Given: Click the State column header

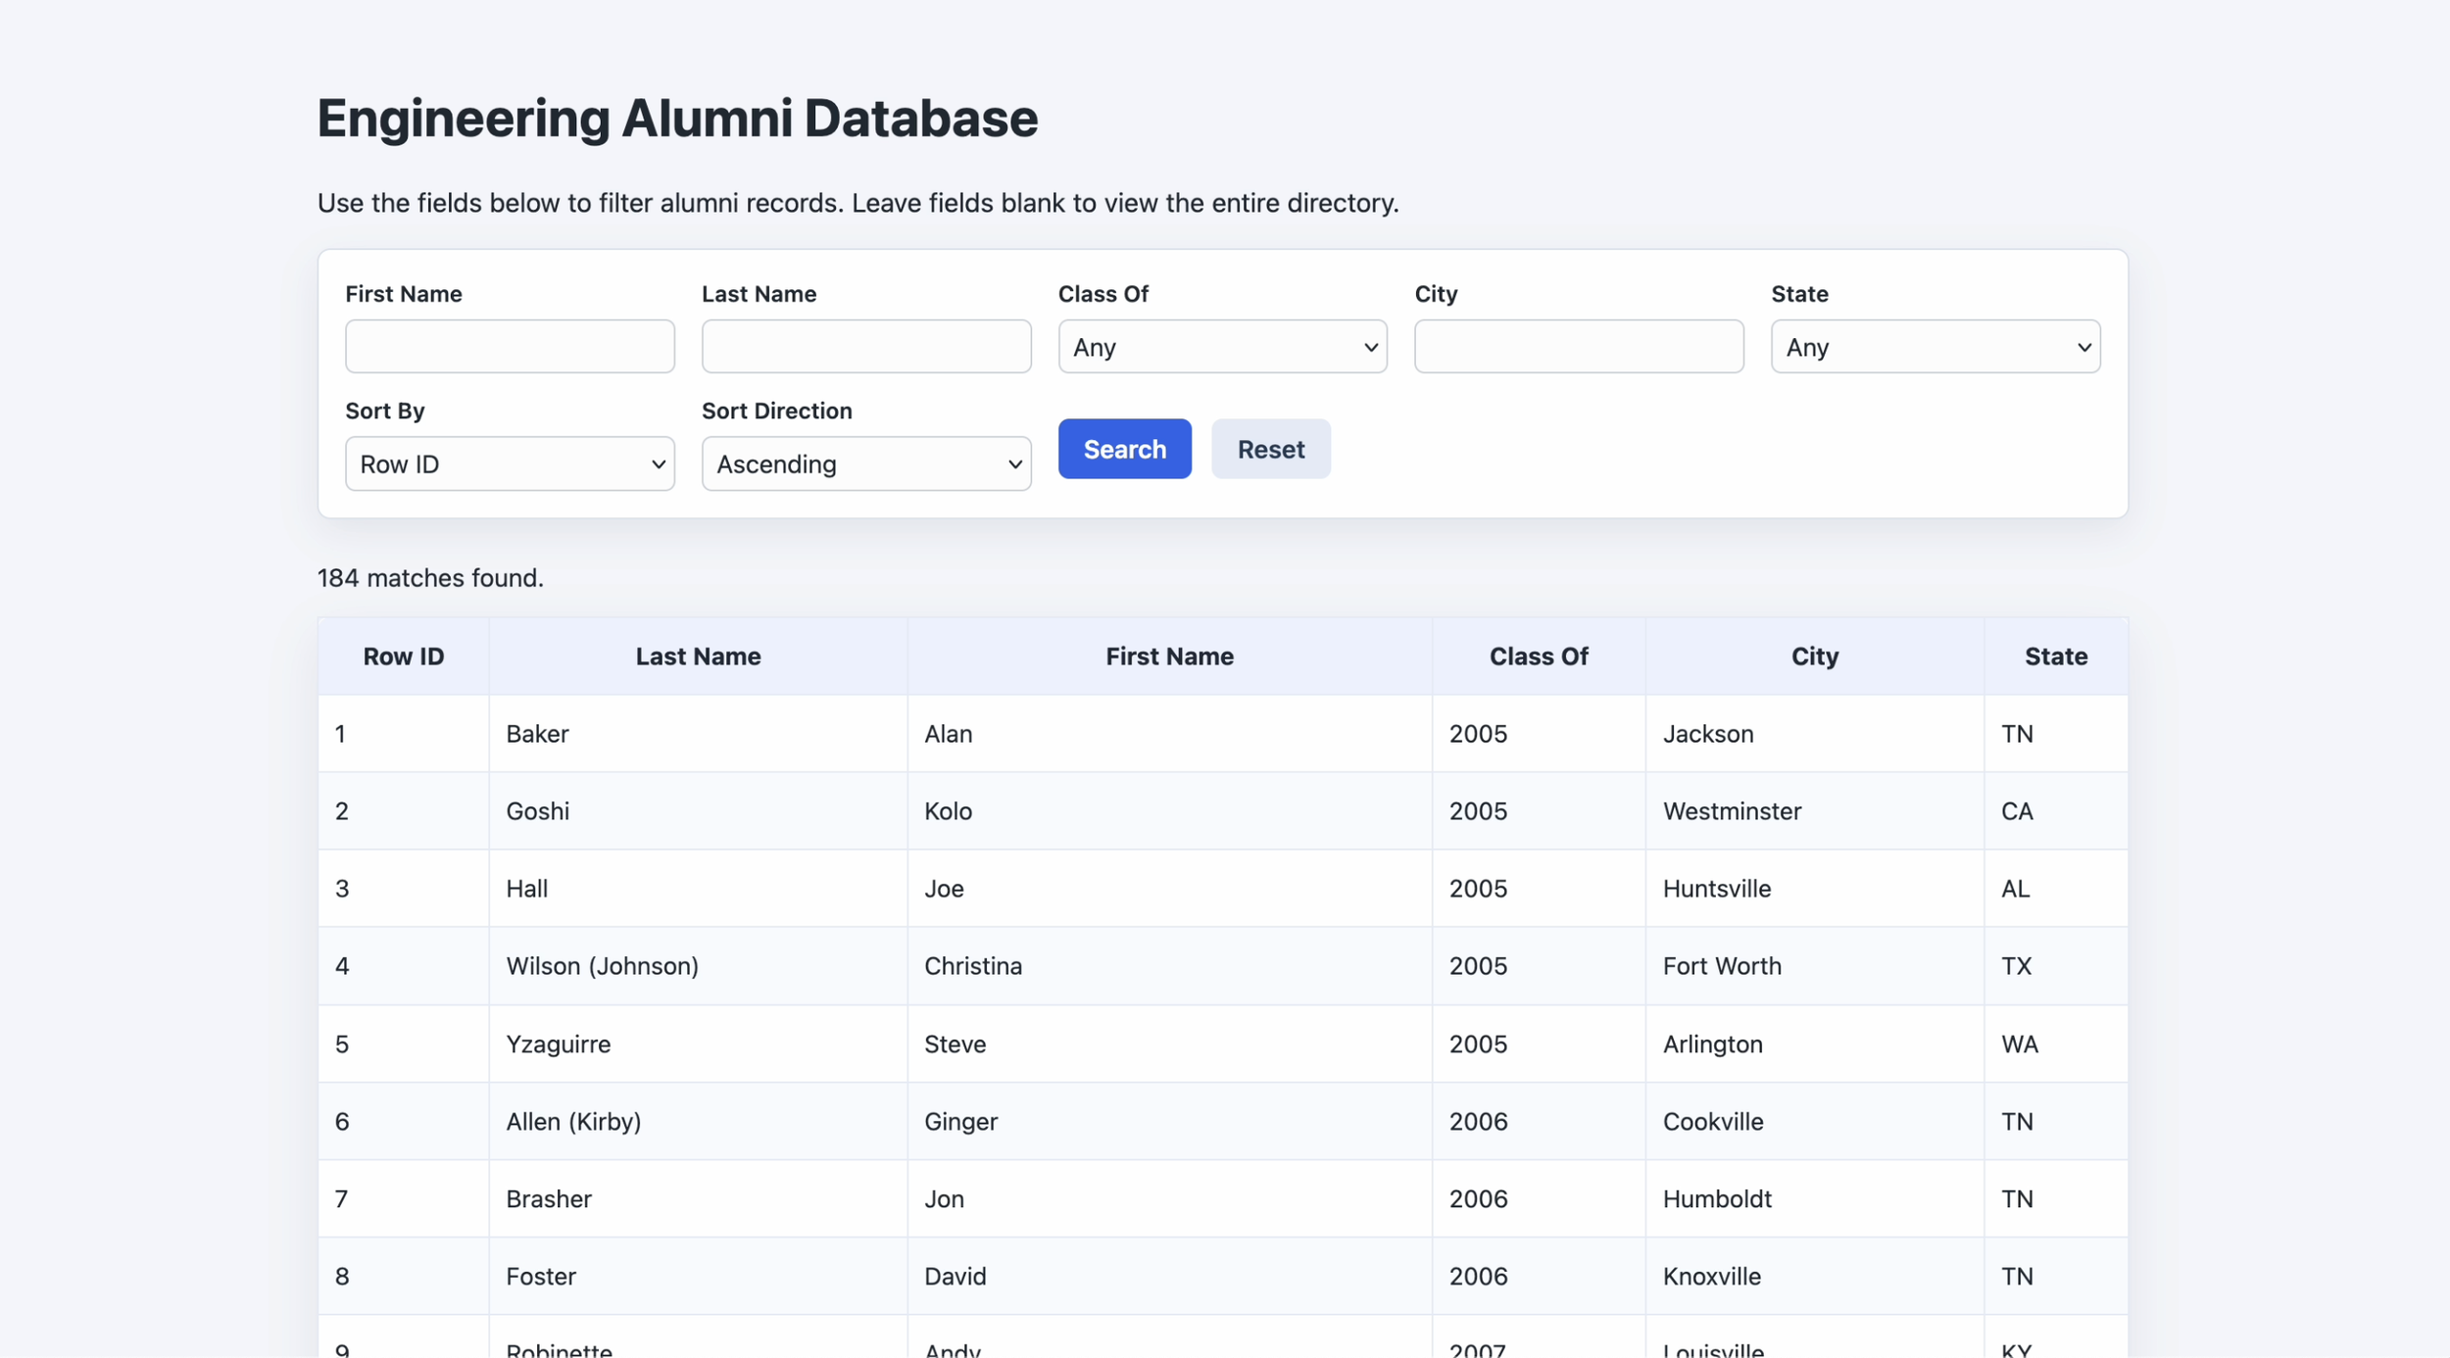Looking at the screenshot, I should pyautogui.click(x=2055, y=656).
